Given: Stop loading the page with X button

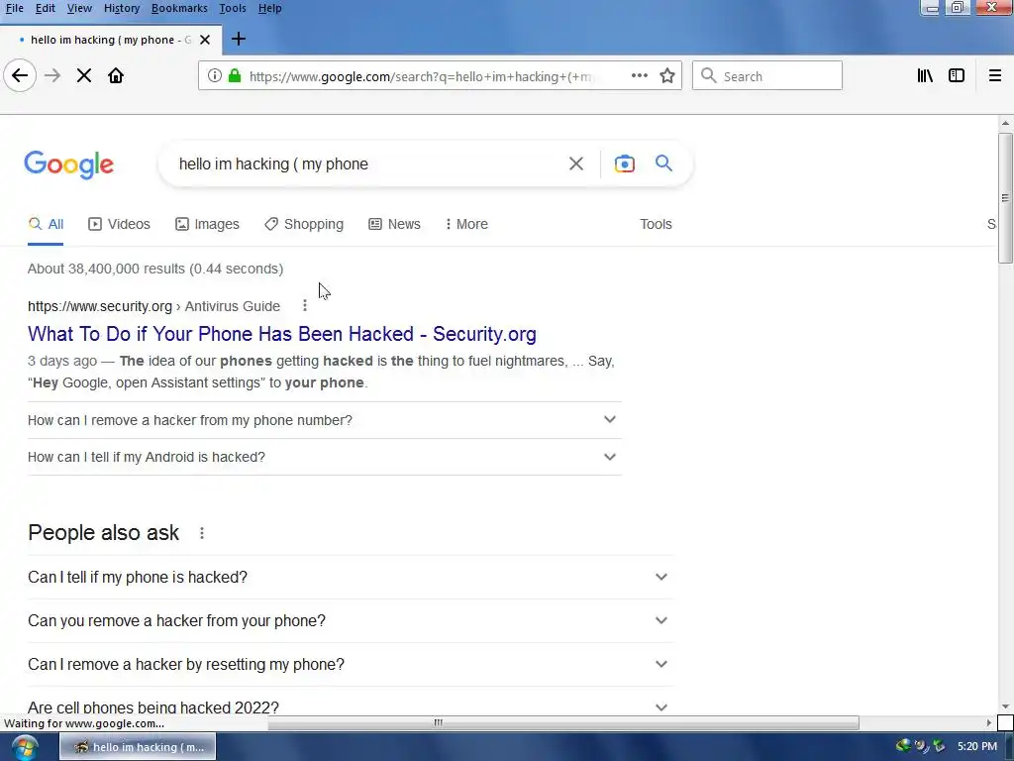Looking at the screenshot, I should (x=84, y=75).
